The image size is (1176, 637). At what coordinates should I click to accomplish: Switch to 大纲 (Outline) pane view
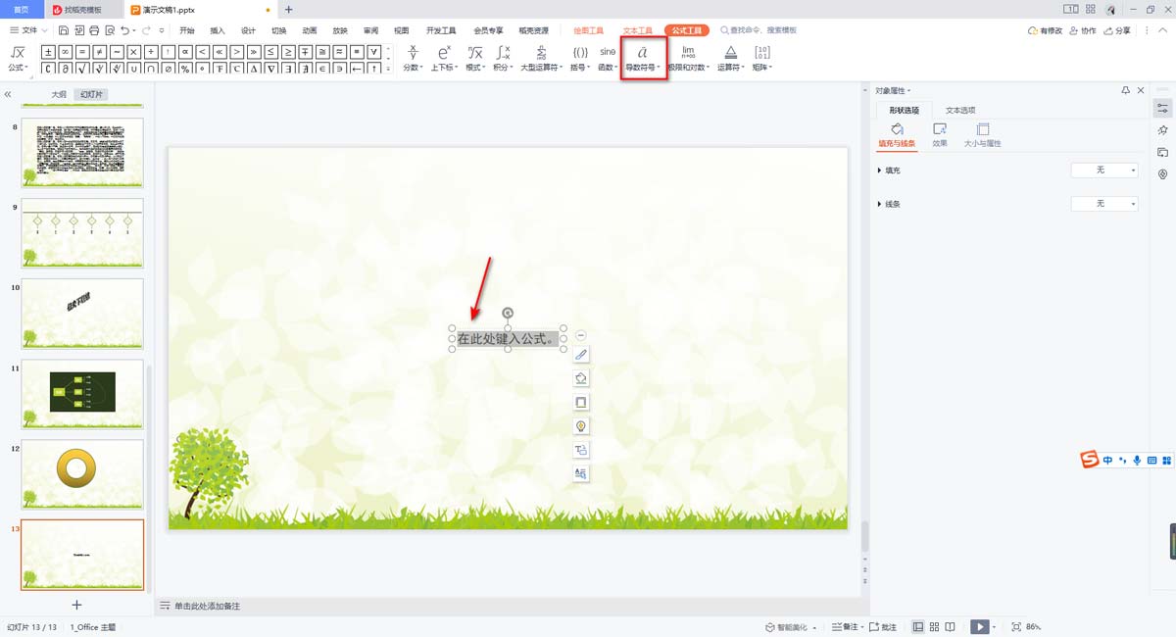[x=59, y=94]
